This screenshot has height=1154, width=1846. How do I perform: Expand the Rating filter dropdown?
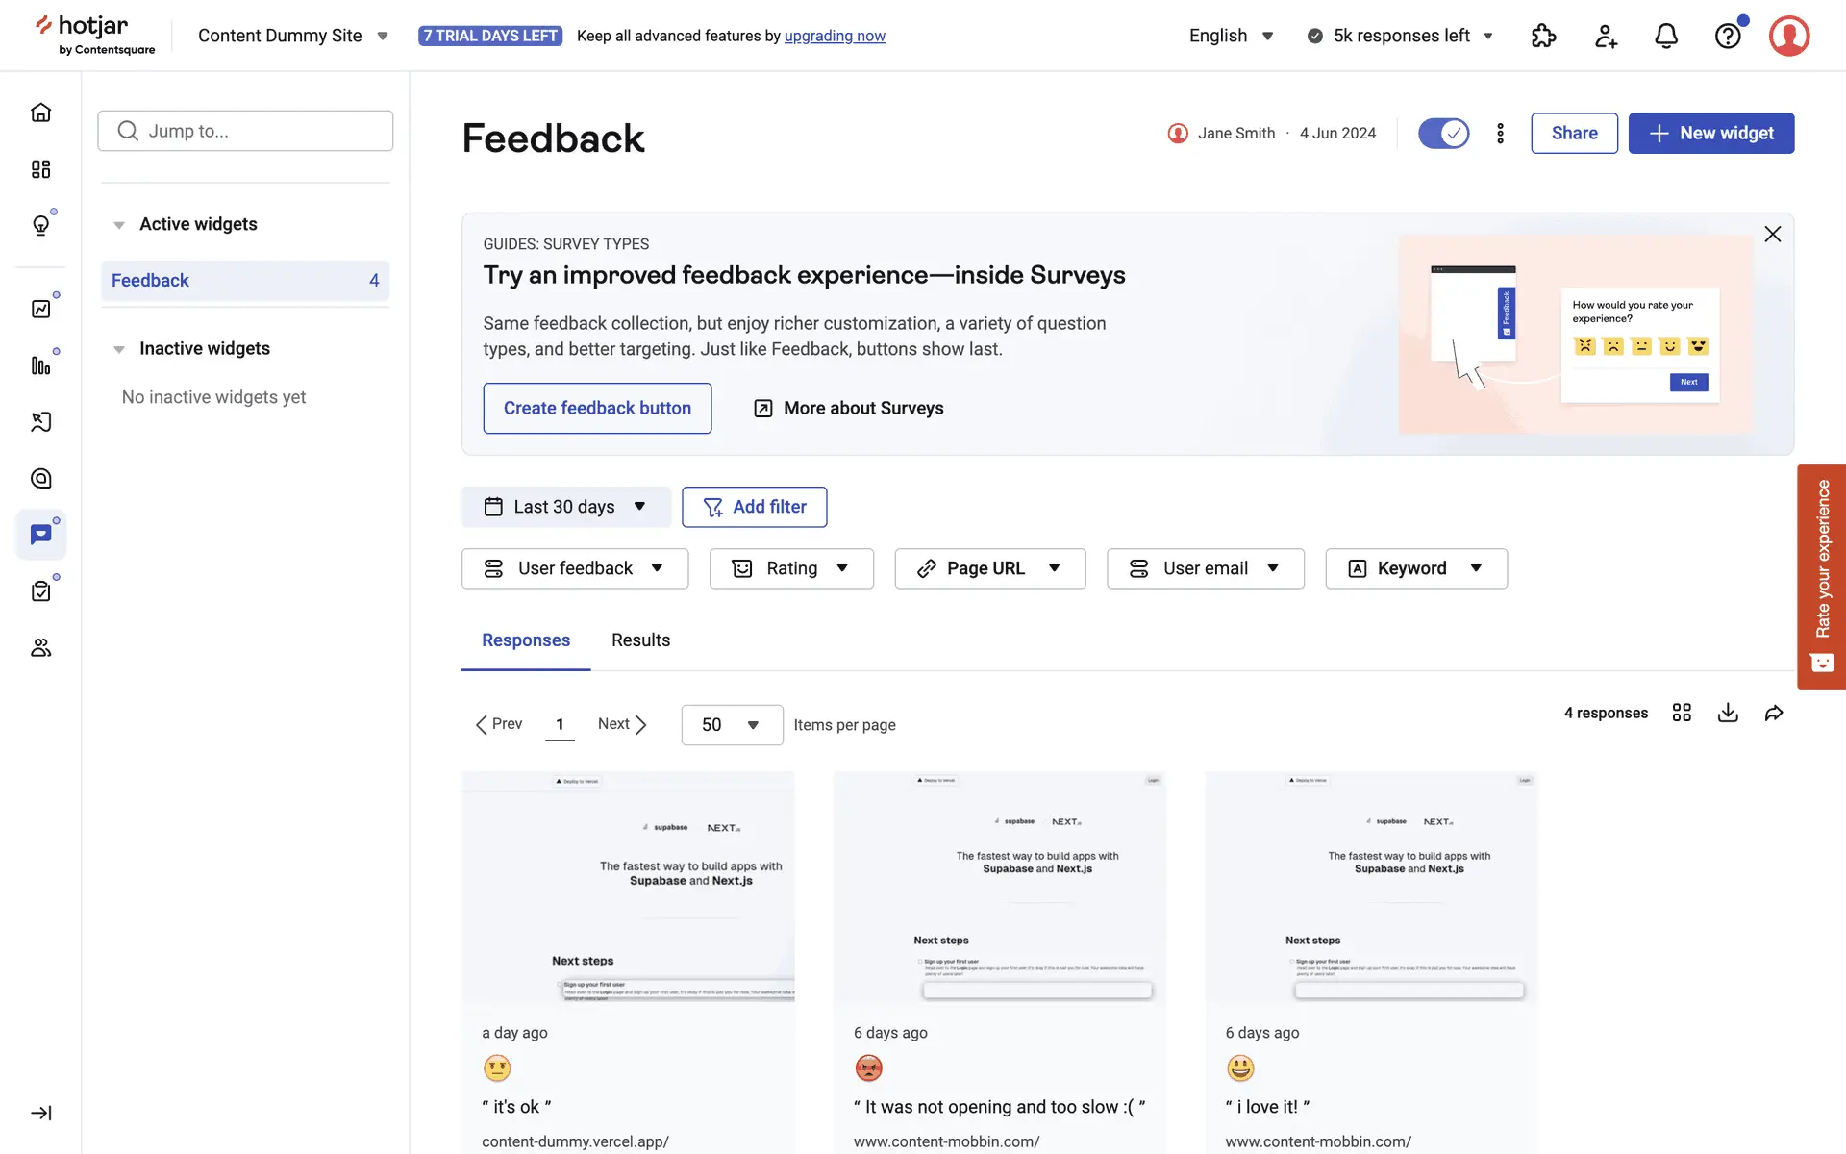(790, 568)
